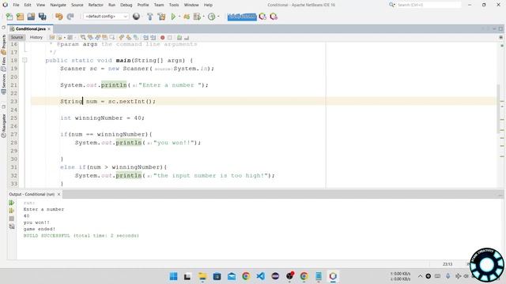Click the BUILD SUCCESSFUL output line
506x284 pixels.
[x=81, y=236]
